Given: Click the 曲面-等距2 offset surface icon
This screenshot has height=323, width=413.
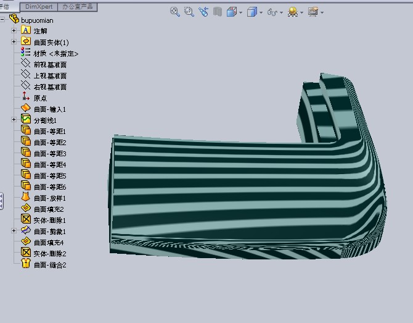Looking at the screenshot, I should [x=26, y=141].
